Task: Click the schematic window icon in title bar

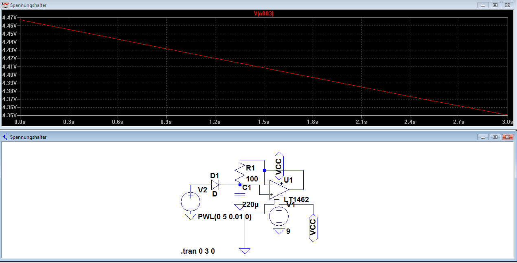Action: pos(5,137)
